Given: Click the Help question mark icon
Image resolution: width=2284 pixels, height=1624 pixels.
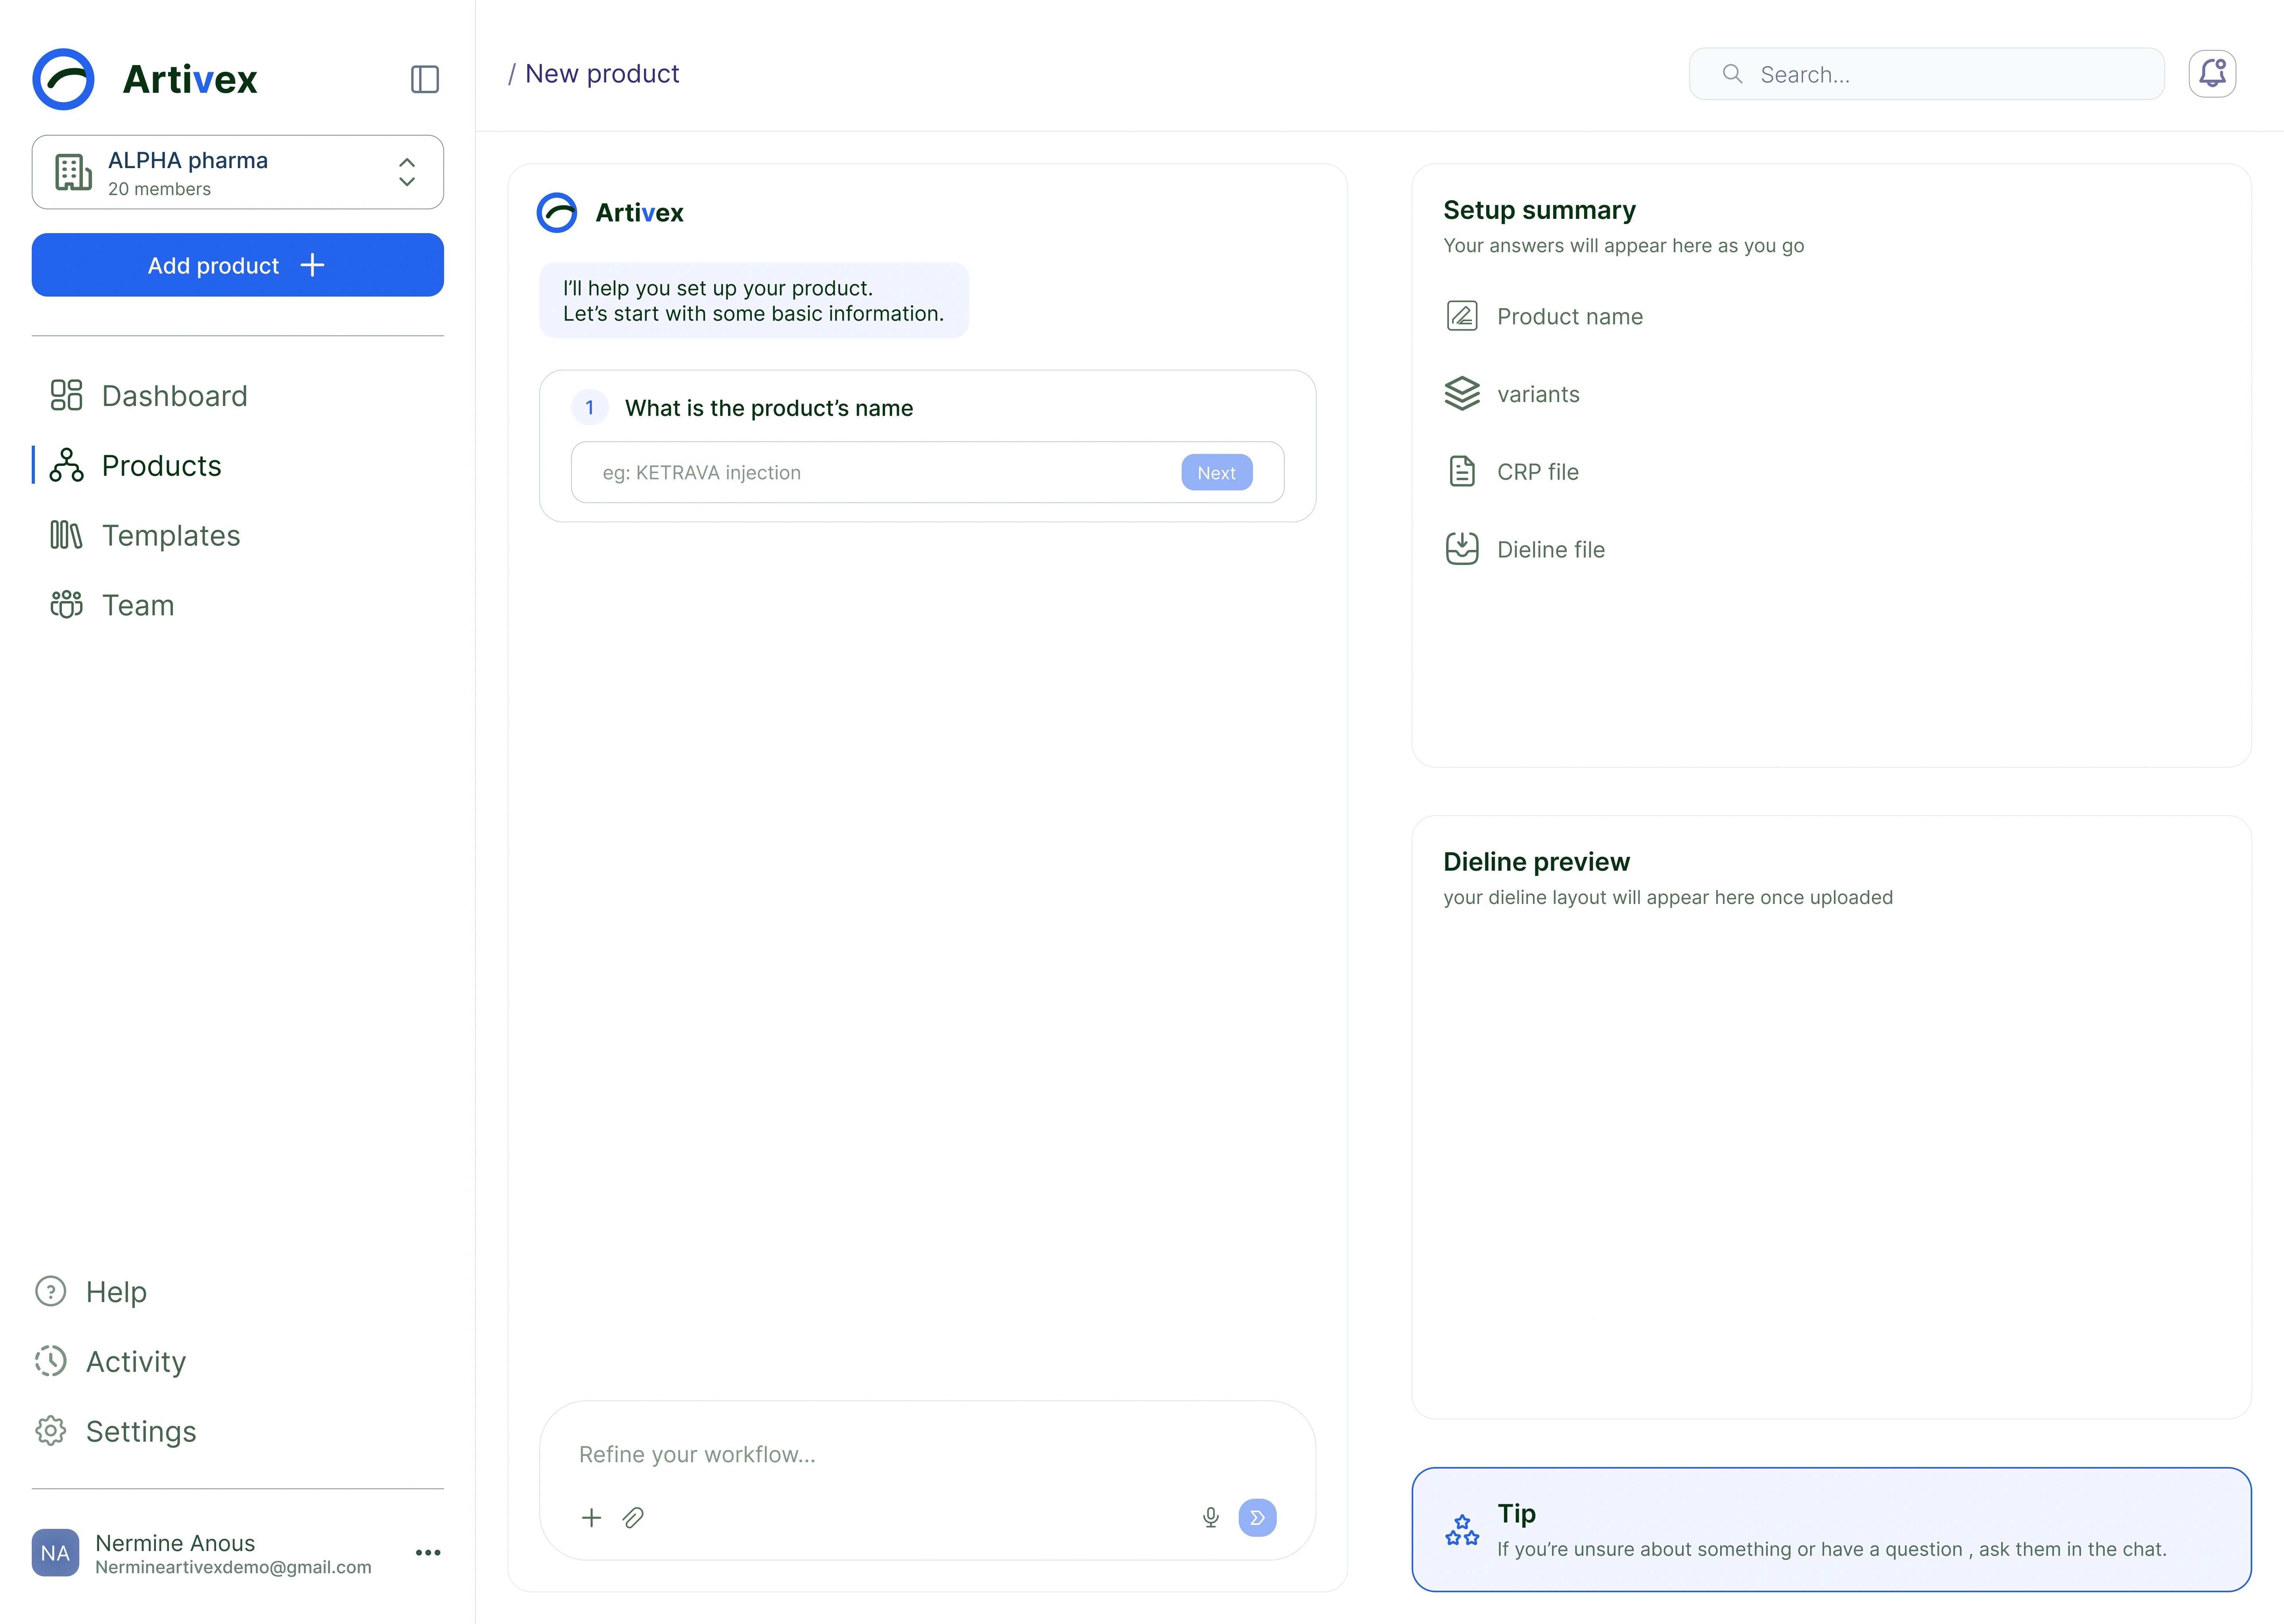Looking at the screenshot, I should tap(51, 1291).
